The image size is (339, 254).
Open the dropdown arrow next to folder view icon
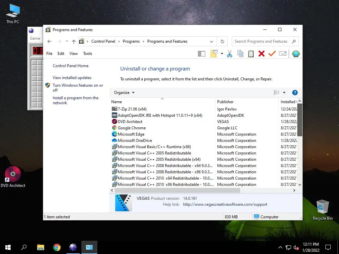(222, 54)
